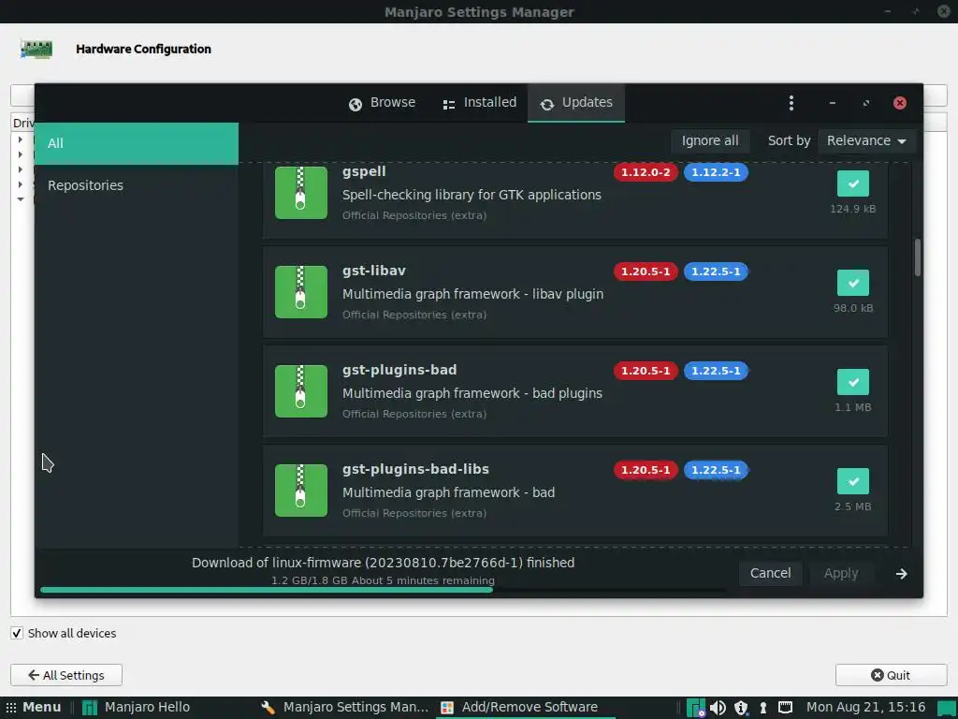This screenshot has height=719, width=958.
Task: Open the three-dot options menu
Action: [791, 103]
